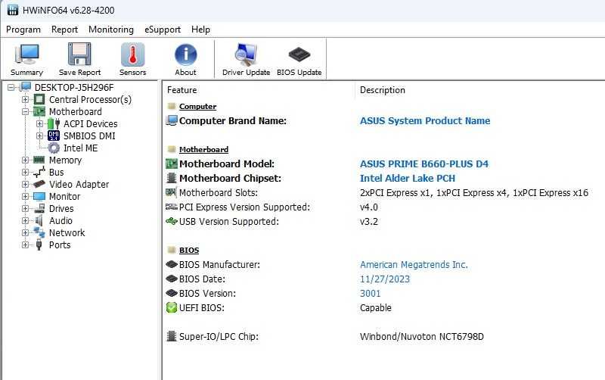Select the Monitor screen icon
The image size is (605, 380).
(39, 197)
